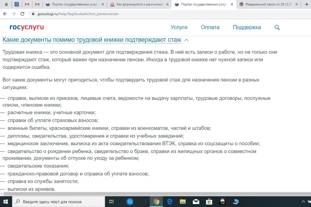
Task: Open a new browser tab
Action: tap(307, 4)
